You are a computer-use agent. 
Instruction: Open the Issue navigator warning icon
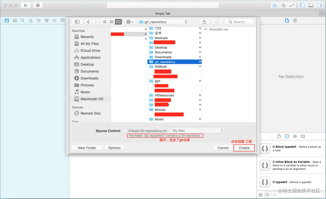(31, 21)
